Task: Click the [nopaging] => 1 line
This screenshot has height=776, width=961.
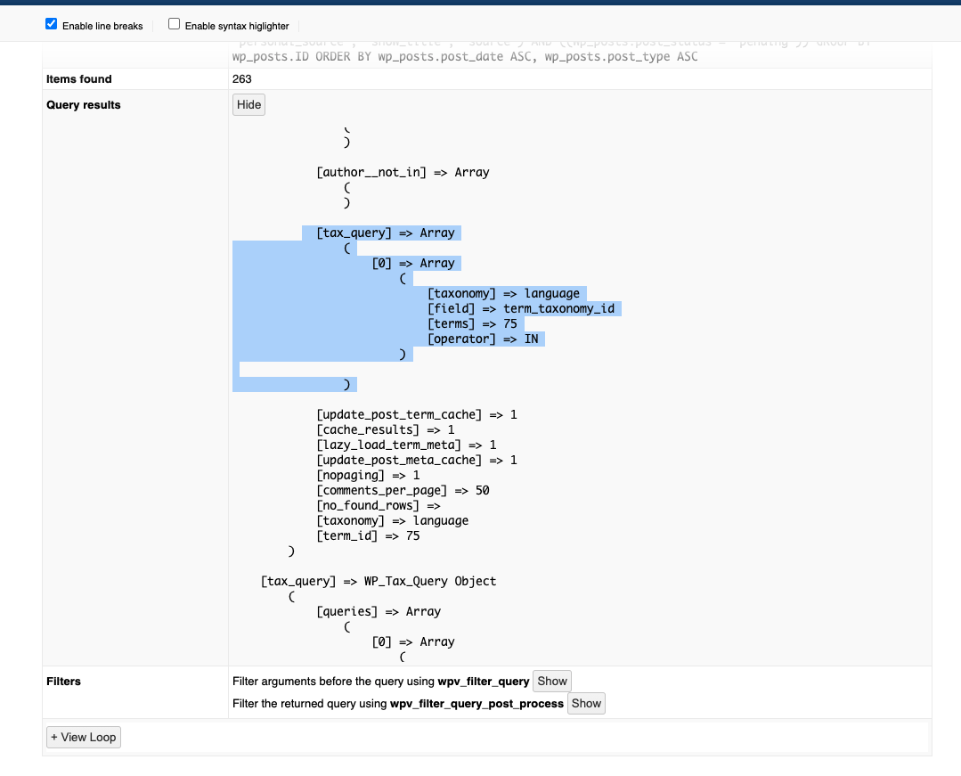Action: [369, 475]
